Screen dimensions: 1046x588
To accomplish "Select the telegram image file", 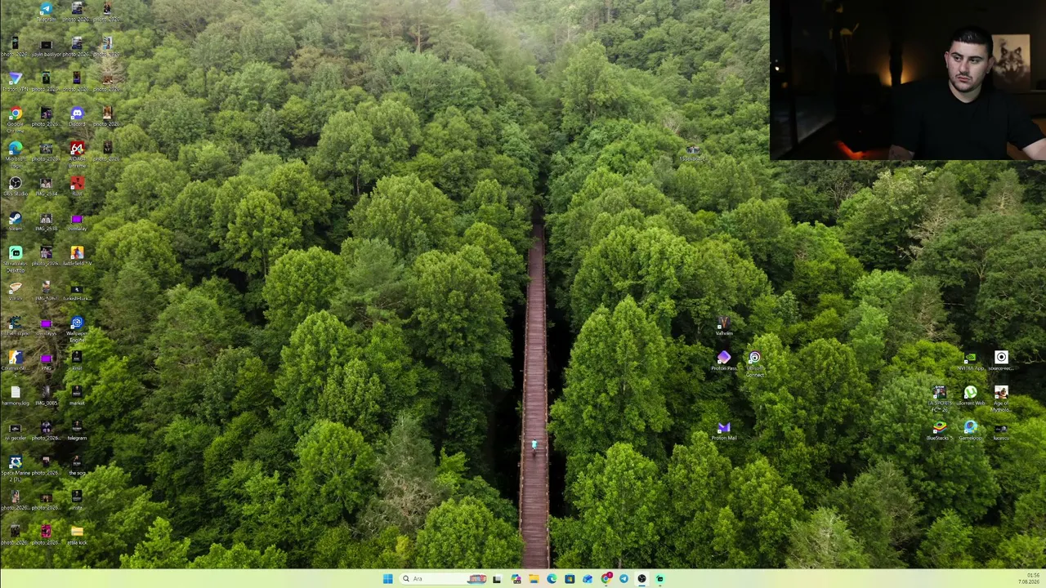I will [x=77, y=431].
